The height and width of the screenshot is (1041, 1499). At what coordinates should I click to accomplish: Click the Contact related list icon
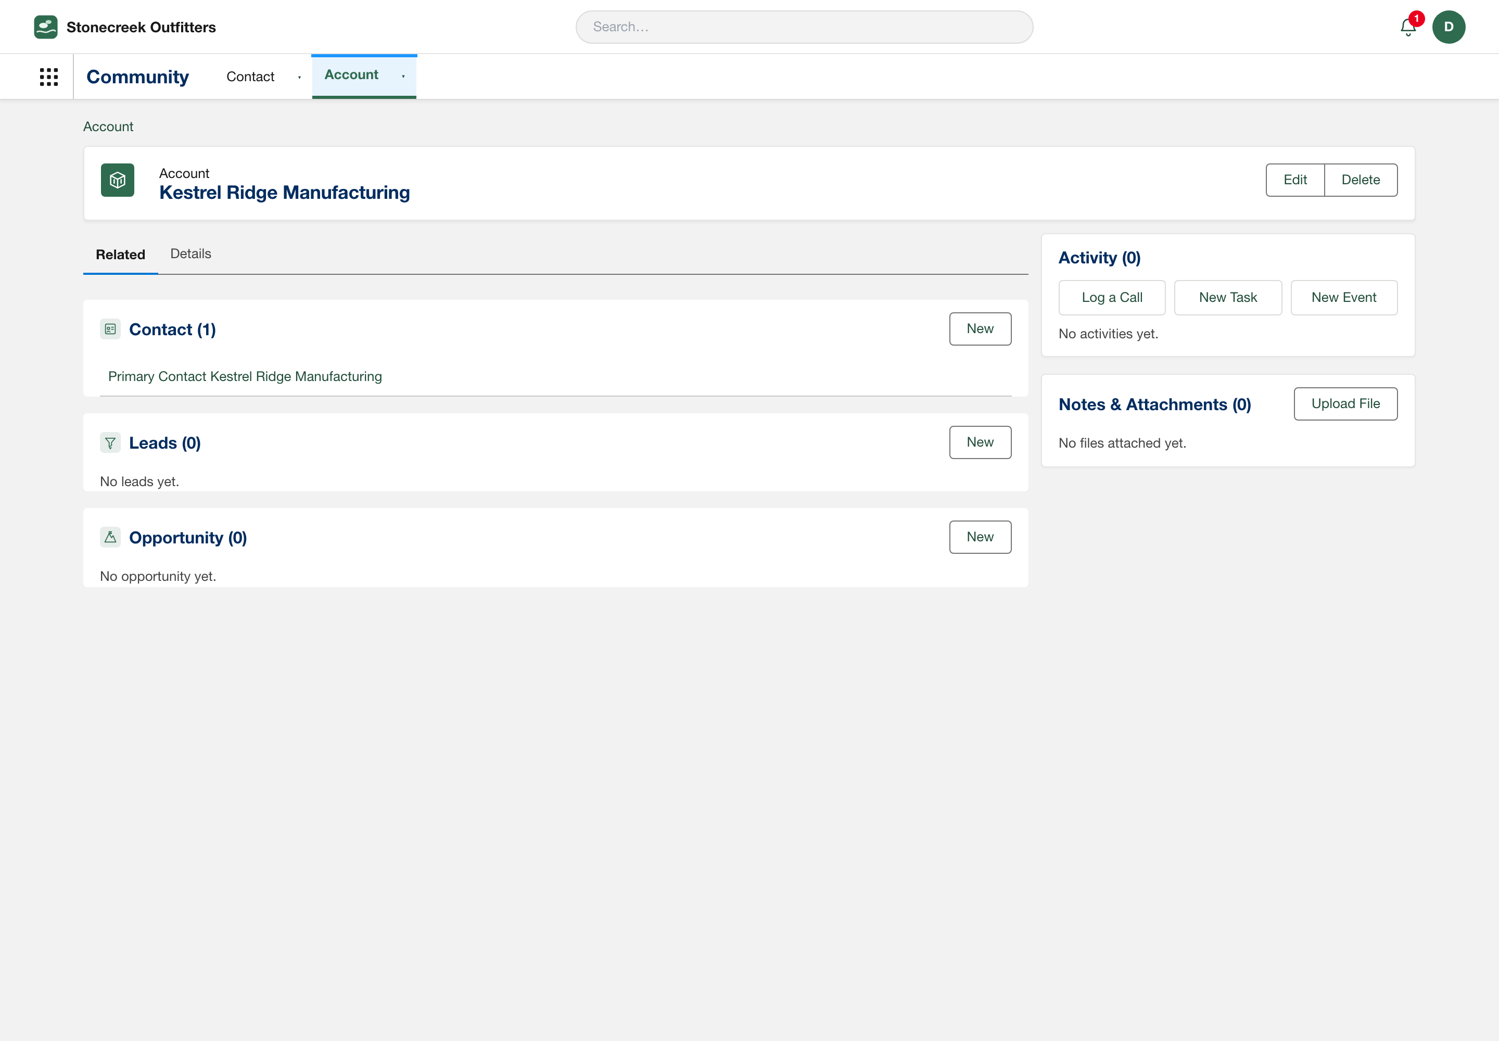110,329
